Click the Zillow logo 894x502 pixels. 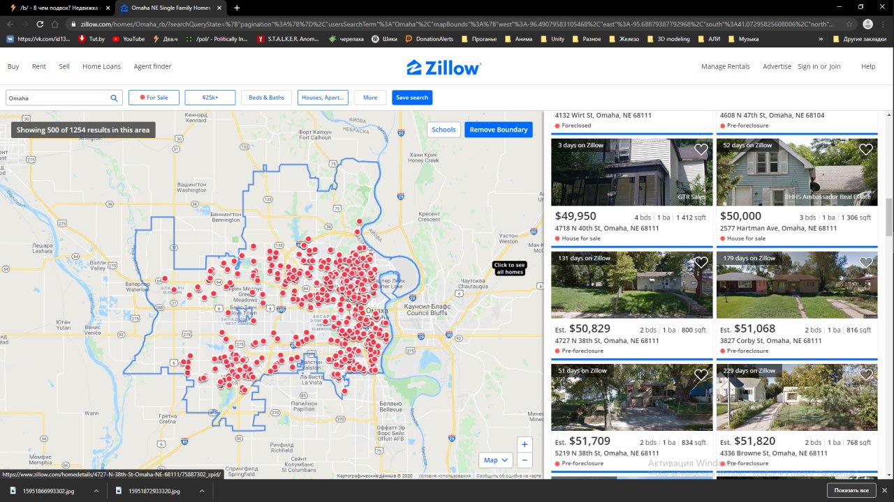pyautogui.click(x=444, y=67)
